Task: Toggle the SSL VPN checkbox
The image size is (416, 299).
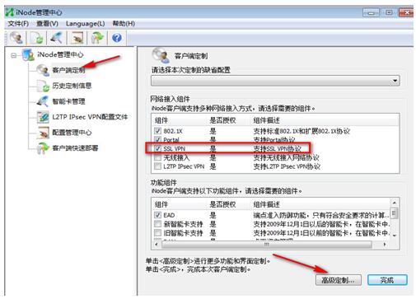Action: pyautogui.click(x=157, y=148)
